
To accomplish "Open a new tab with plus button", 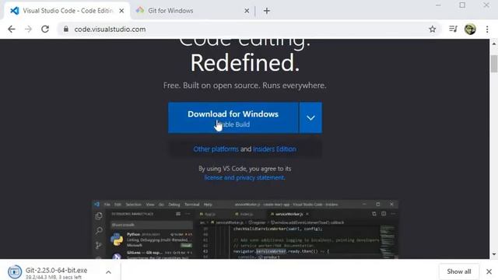I will (267, 11).
